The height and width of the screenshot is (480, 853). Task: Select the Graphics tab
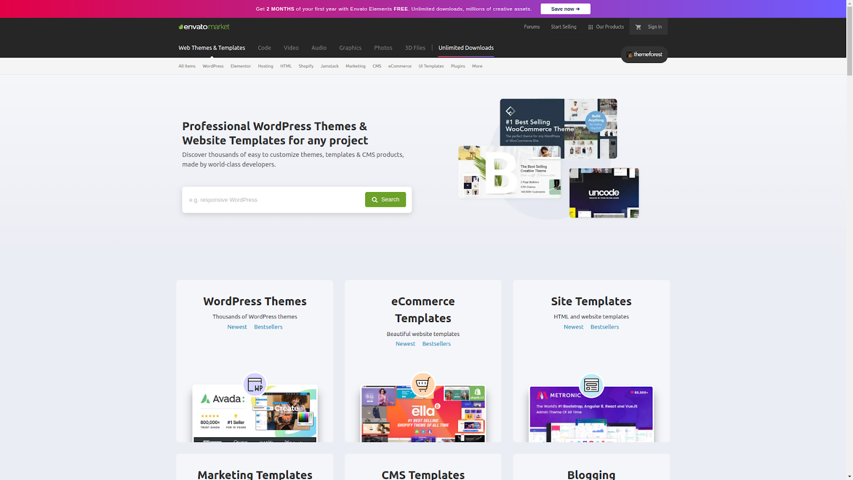(350, 48)
